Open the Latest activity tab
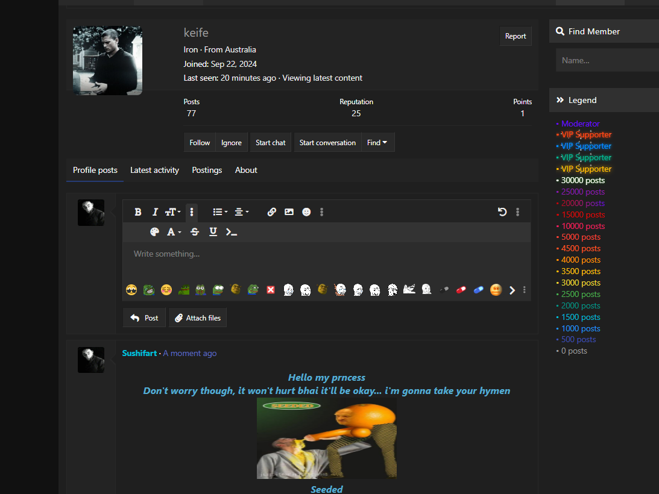Image resolution: width=659 pixels, height=494 pixels. [155, 170]
